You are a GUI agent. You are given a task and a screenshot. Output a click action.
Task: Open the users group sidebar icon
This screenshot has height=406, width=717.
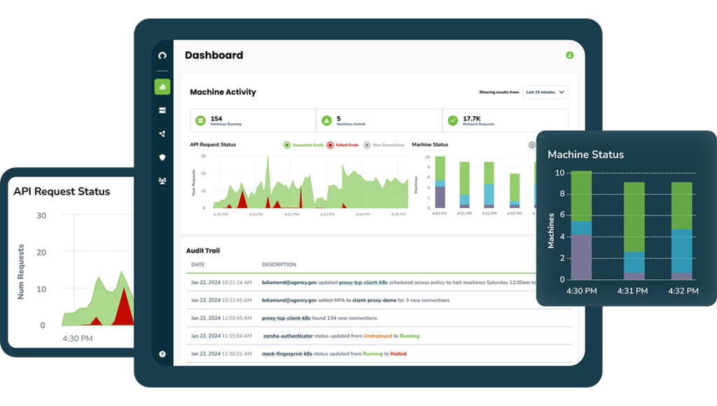162,181
